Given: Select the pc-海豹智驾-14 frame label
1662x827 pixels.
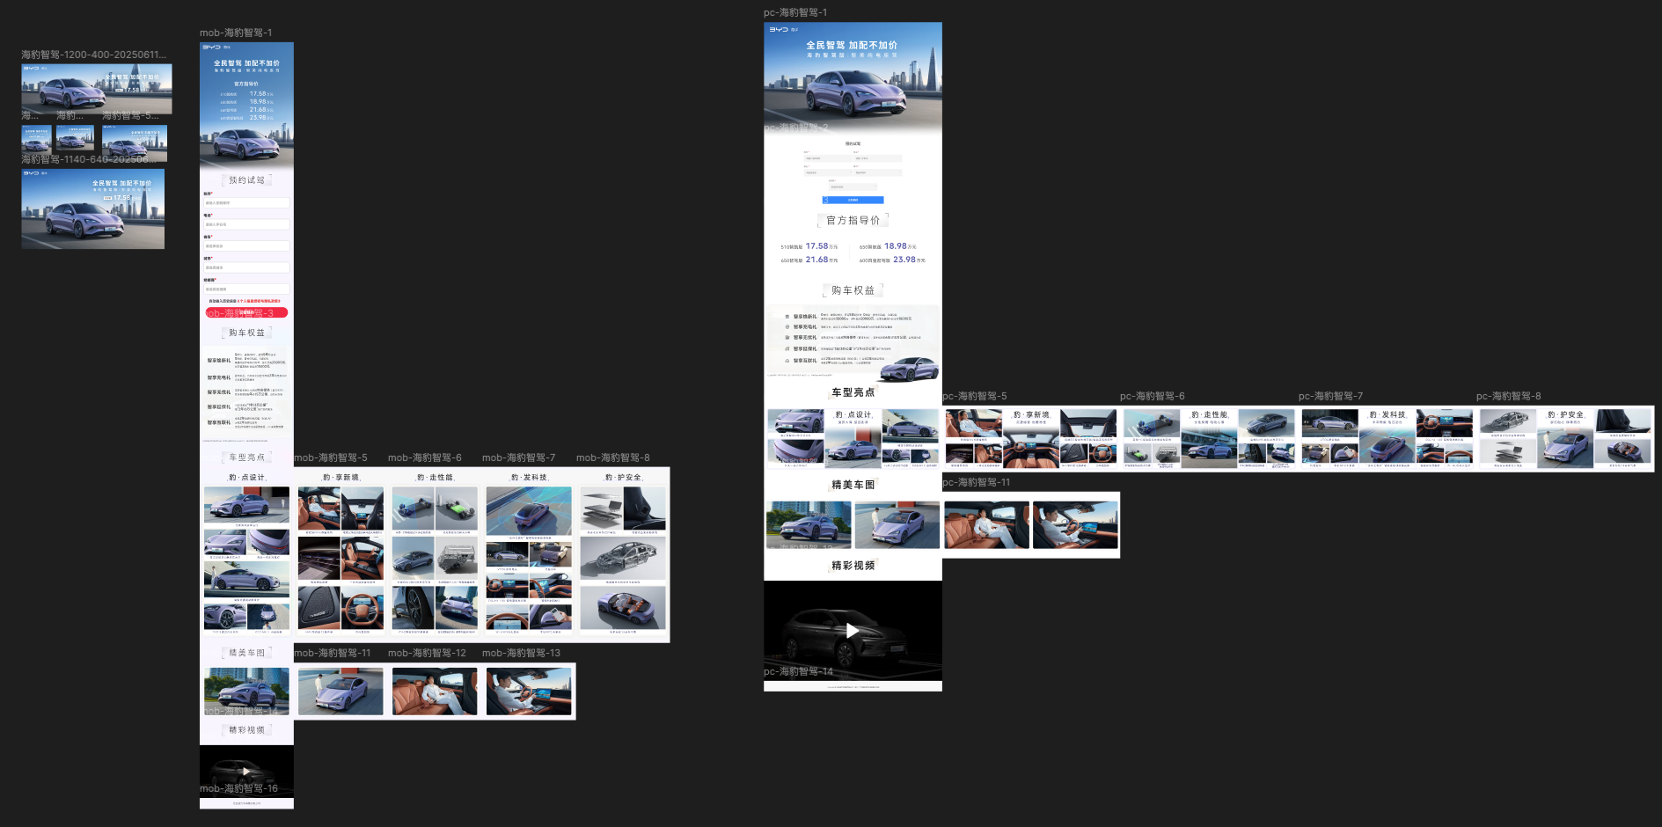Looking at the screenshot, I should point(798,671).
